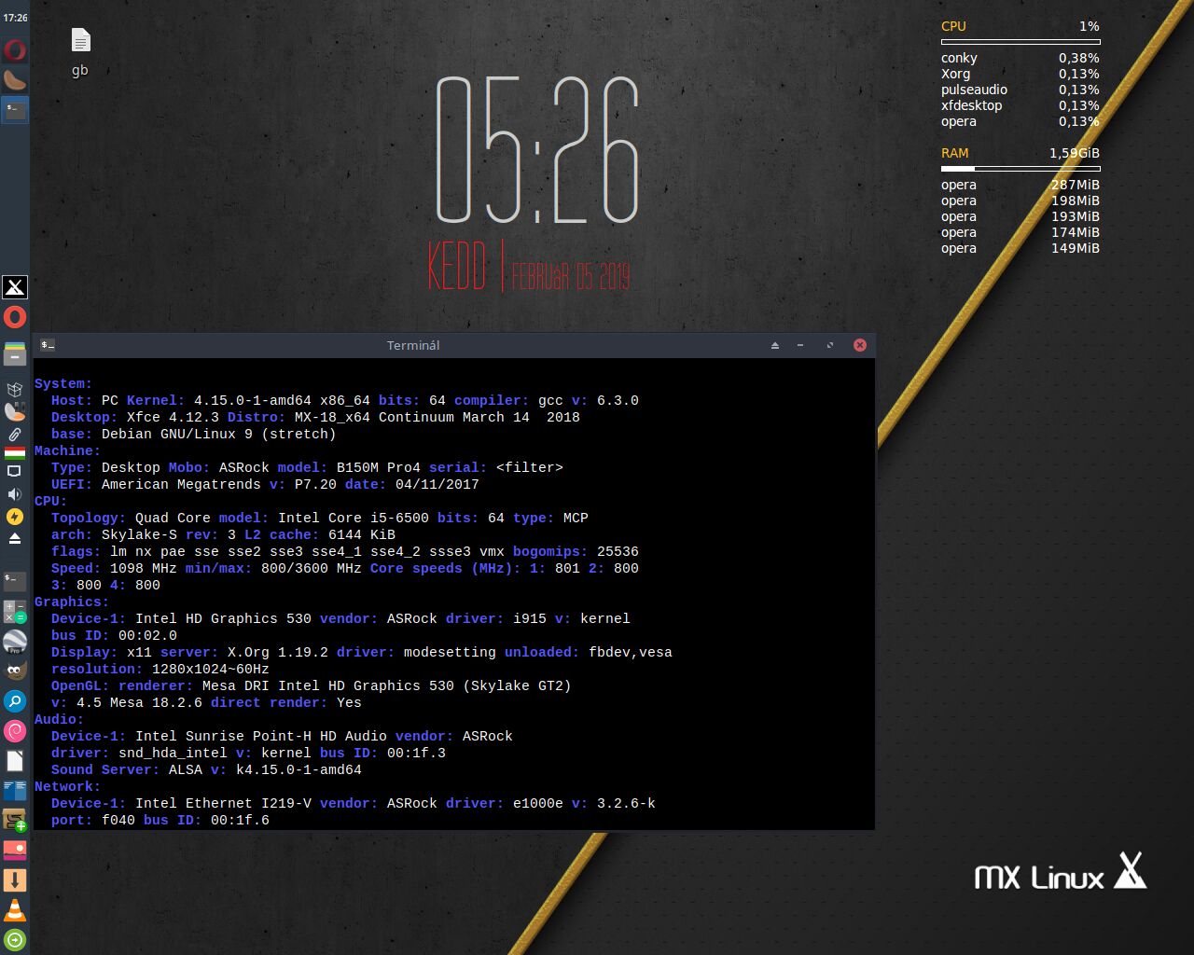Click the 'Graphics:' heading in terminal
1194x955 pixels.
click(72, 602)
